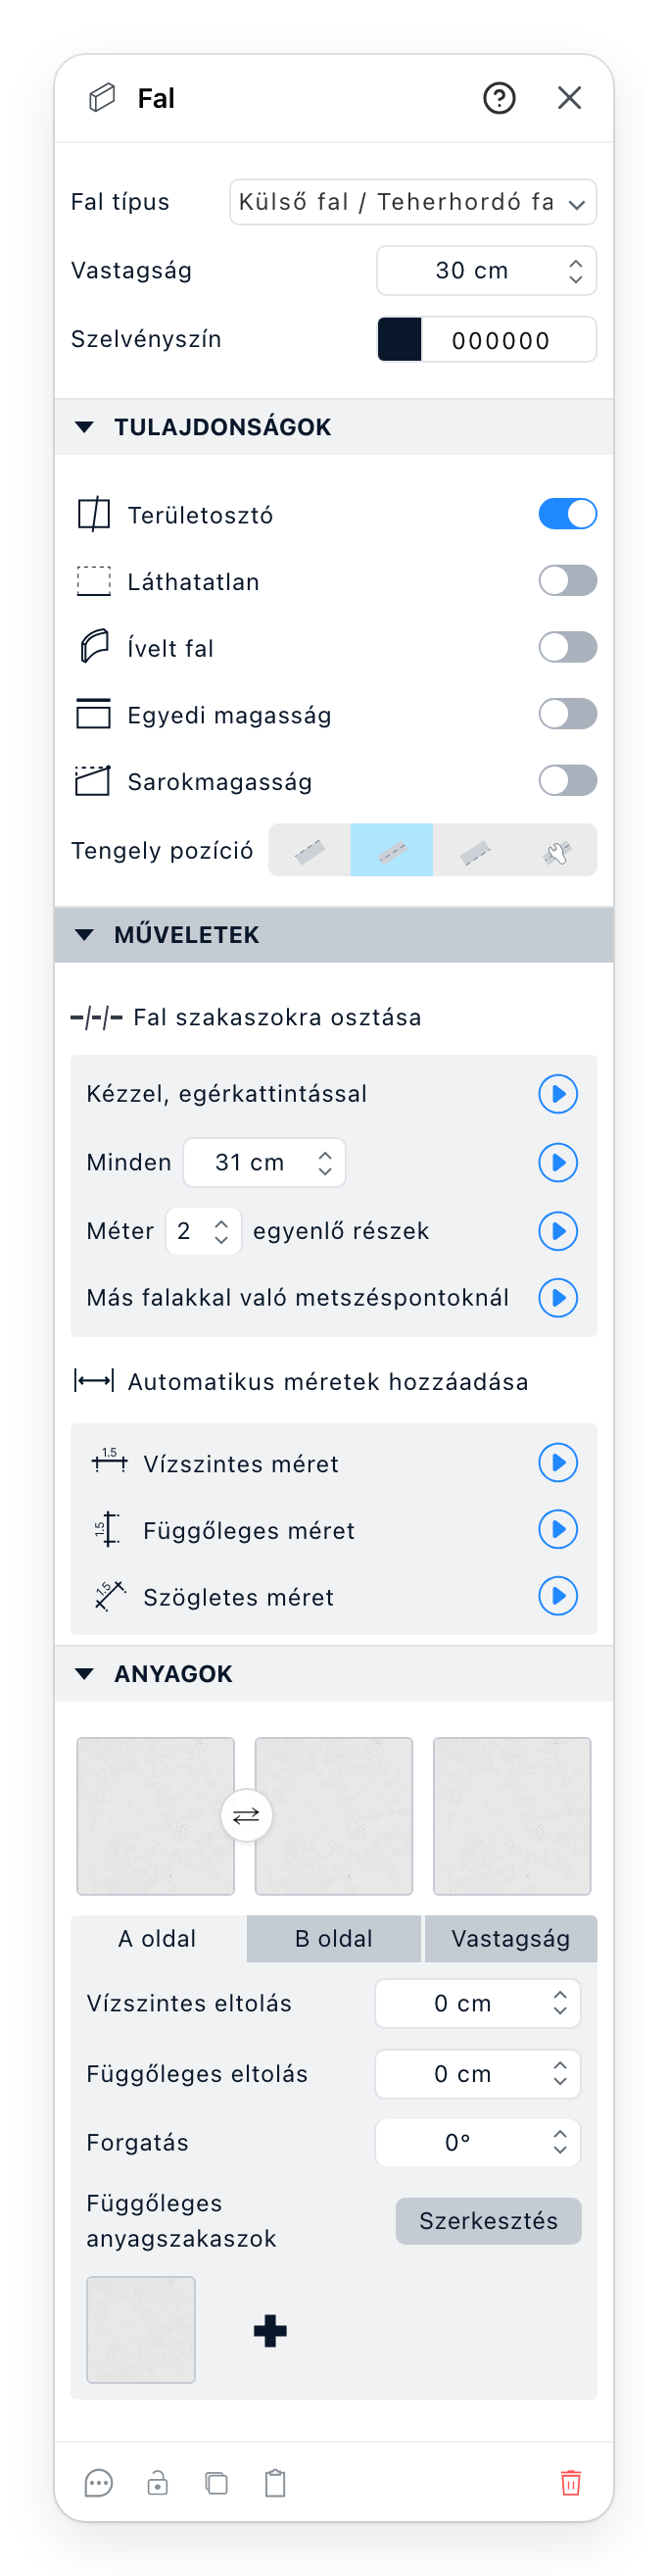Enable the Láthatatlan toggle
This screenshot has width=668, height=2576.
pos(567,580)
